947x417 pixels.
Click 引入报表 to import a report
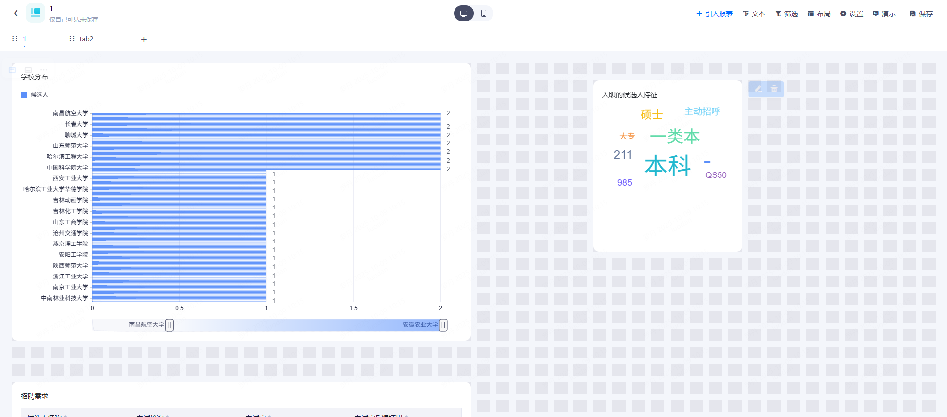715,14
